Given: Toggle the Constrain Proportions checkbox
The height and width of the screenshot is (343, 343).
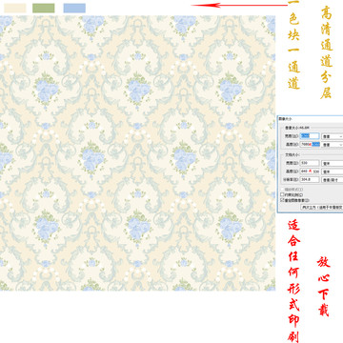Looking at the screenshot, I should 282,194.
